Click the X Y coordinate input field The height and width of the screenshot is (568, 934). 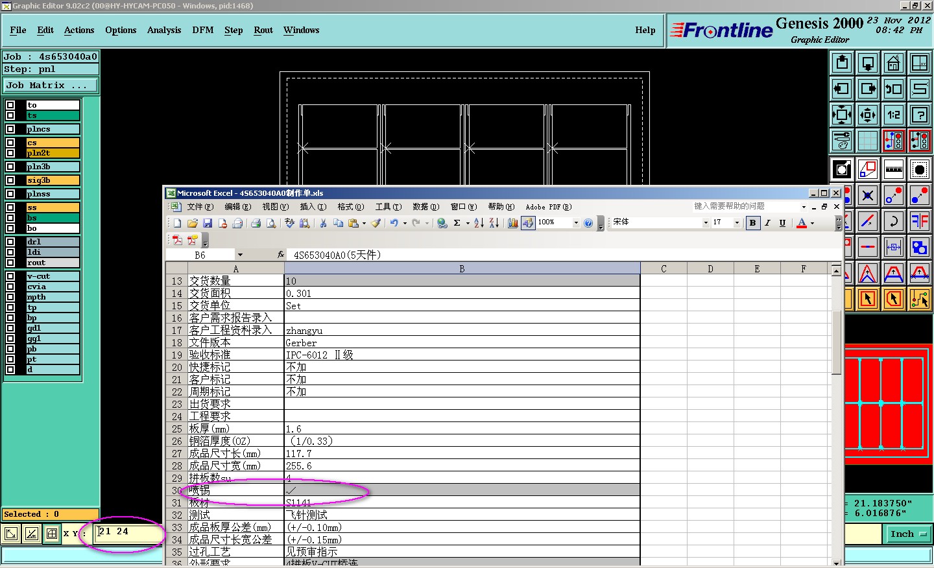click(x=130, y=534)
